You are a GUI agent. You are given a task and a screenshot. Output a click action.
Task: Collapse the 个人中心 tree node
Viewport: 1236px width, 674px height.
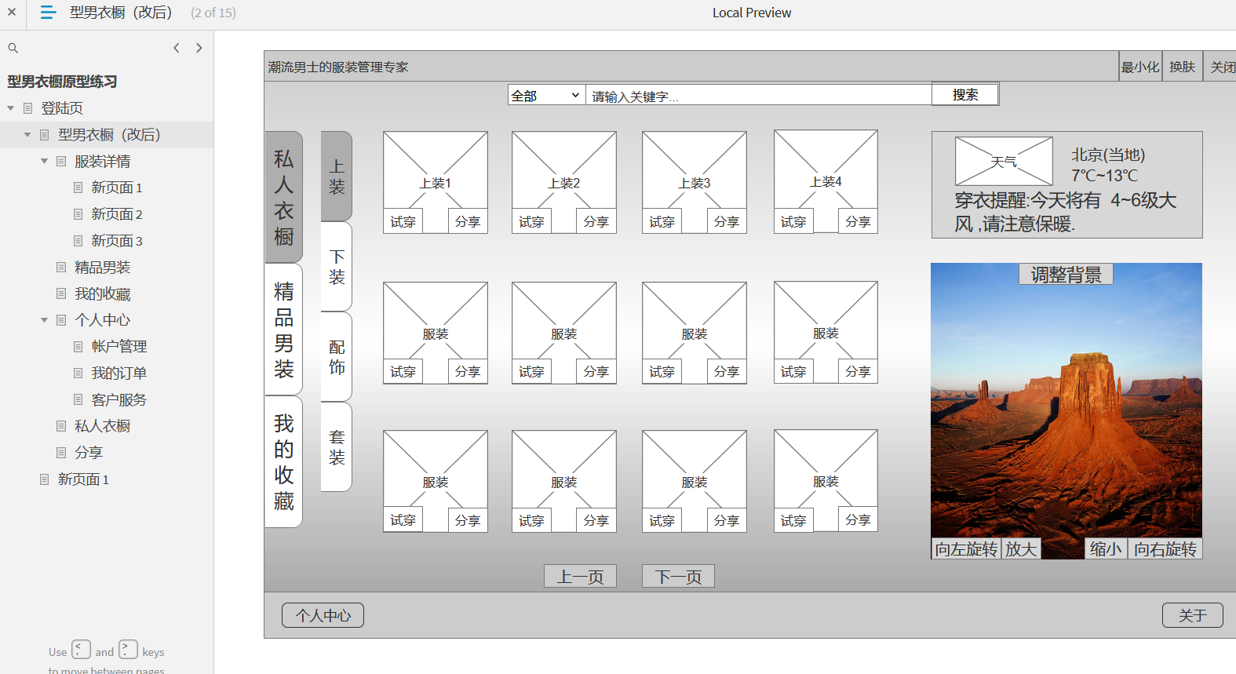44,320
